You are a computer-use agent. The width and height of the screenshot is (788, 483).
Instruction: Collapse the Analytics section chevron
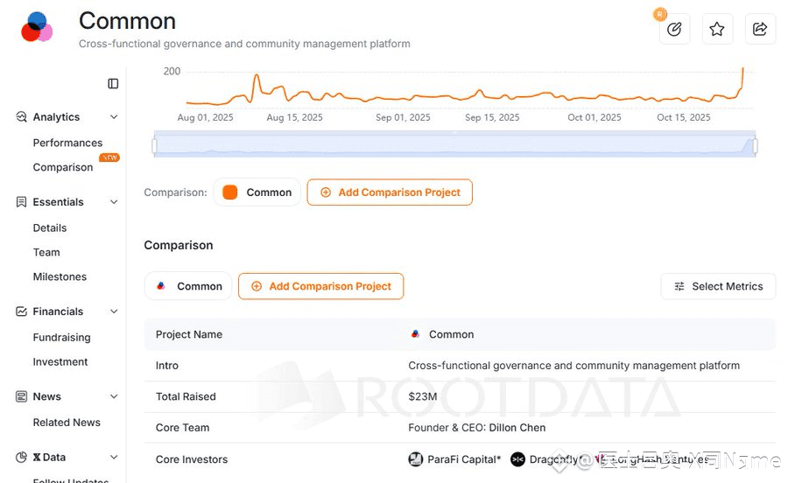(114, 117)
